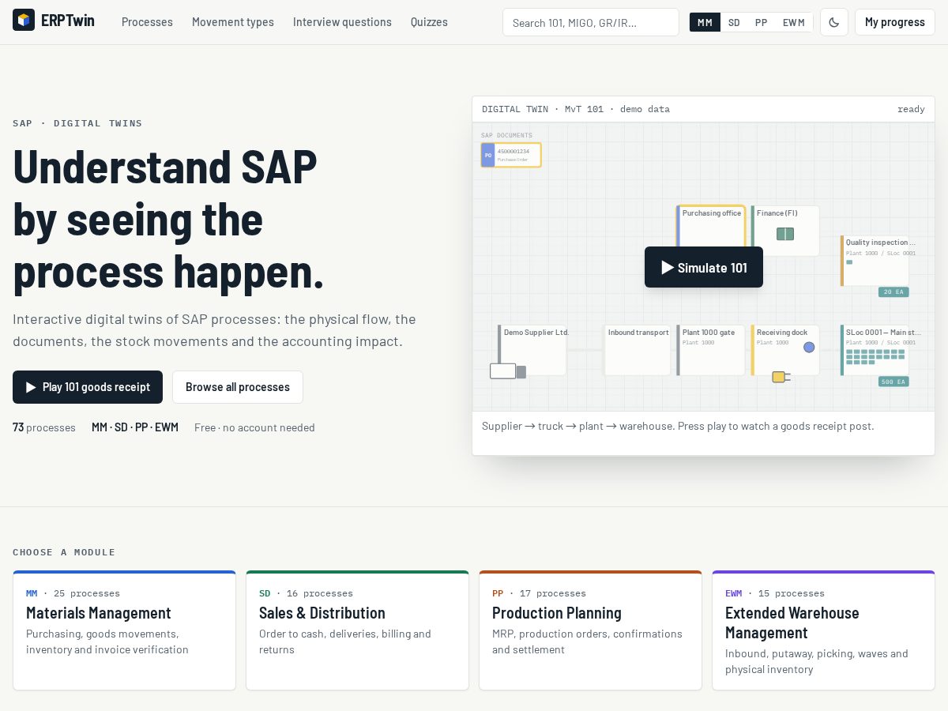Click the 'MM · SD · PP · EWM' text

pos(135,427)
